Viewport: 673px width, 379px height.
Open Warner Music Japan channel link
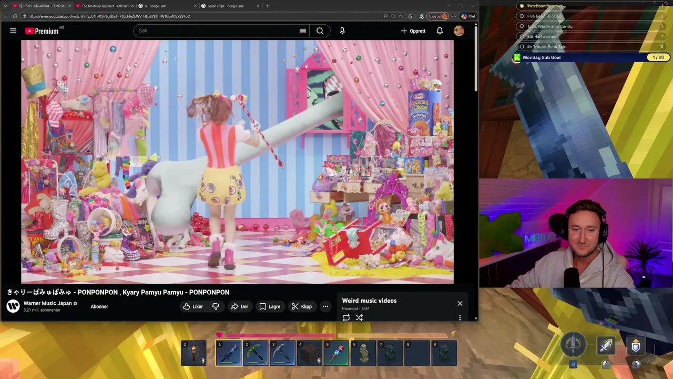47,303
